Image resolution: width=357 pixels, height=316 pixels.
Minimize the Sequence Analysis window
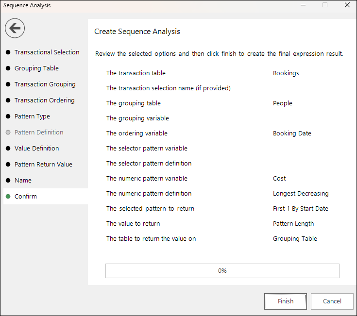click(x=303, y=5)
